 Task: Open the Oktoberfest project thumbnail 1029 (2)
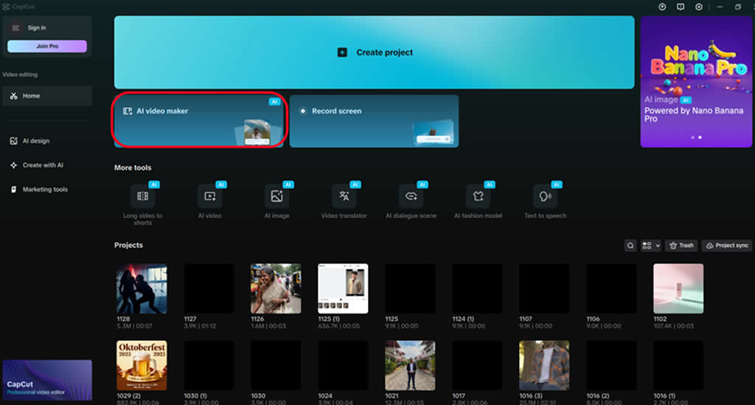[142, 365]
